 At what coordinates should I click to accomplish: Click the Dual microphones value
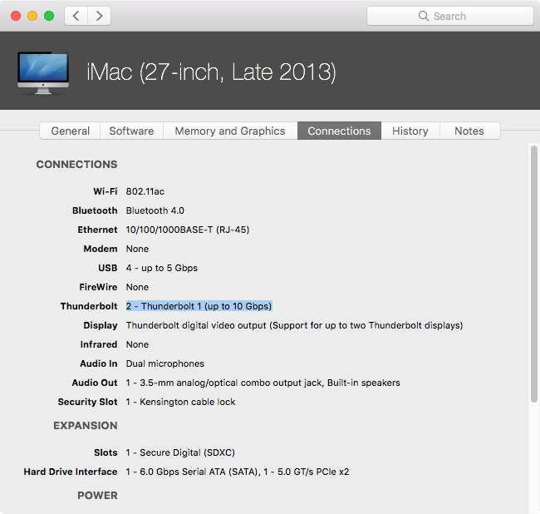pos(165,363)
